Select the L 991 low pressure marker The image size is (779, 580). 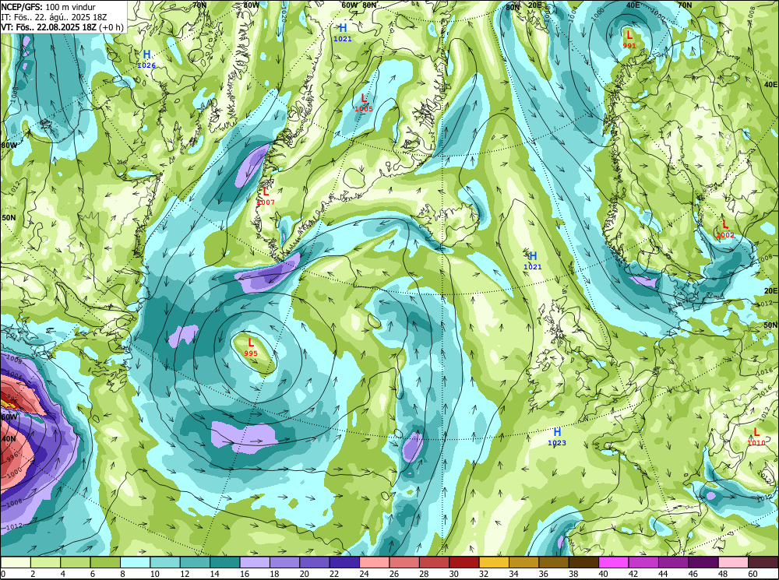coord(629,39)
